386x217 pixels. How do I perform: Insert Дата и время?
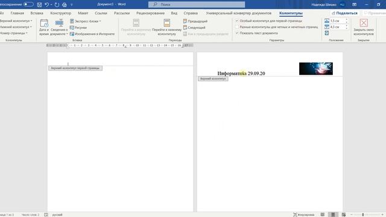pyautogui.click(x=44, y=27)
